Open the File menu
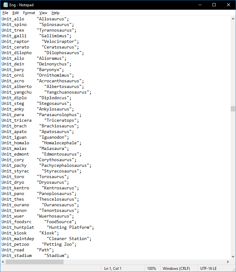Screen dimensions: 236x272 click(5, 13)
